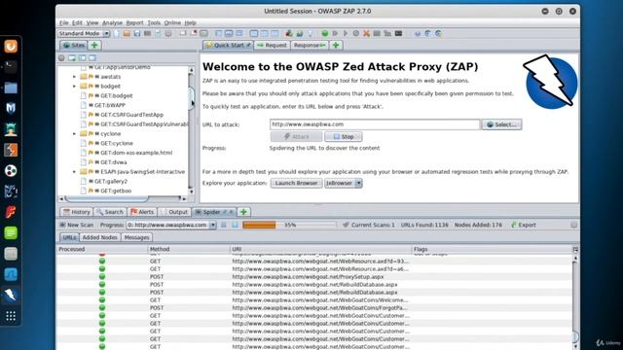Open Session Properties from the toolbar
Image resolution: width=623 pixels, height=350 pixels.
(158, 34)
